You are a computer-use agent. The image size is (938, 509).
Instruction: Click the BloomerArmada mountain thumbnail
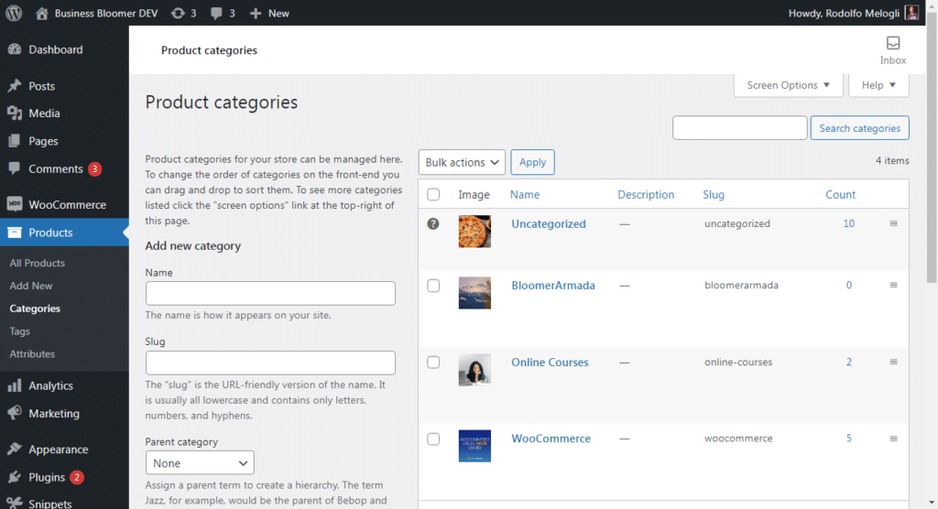pyautogui.click(x=474, y=292)
